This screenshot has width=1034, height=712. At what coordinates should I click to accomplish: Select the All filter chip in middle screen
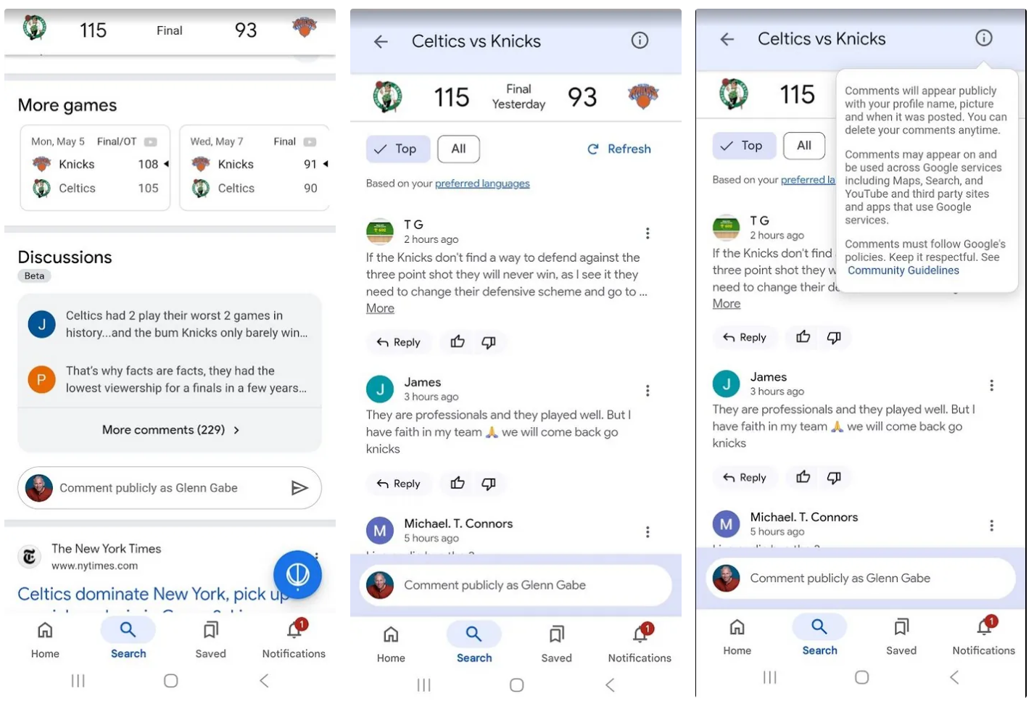coord(458,149)
